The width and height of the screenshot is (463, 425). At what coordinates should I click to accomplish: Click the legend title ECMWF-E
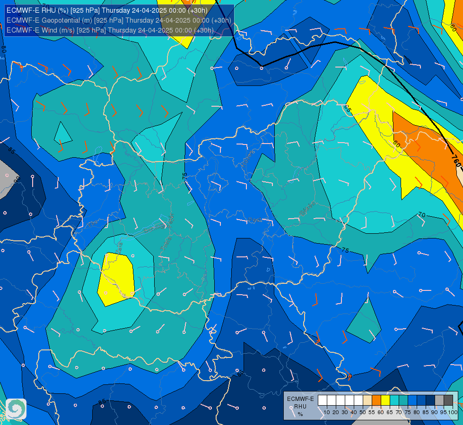pyautogui.click(x=300, y=399)
